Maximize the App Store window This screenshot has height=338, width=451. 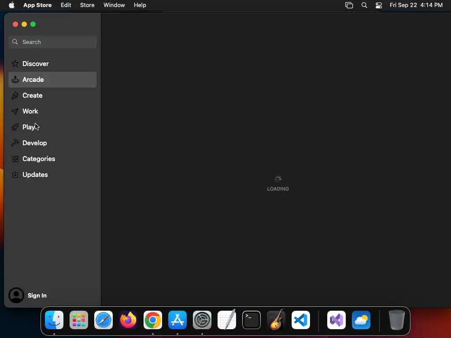[x=33, y=24]
